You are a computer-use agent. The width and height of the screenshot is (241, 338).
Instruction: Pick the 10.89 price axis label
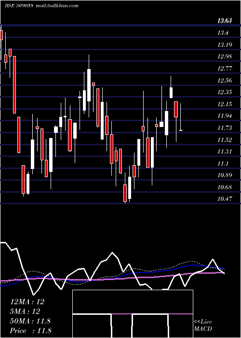pyautogui.click(x=225, y=175)
